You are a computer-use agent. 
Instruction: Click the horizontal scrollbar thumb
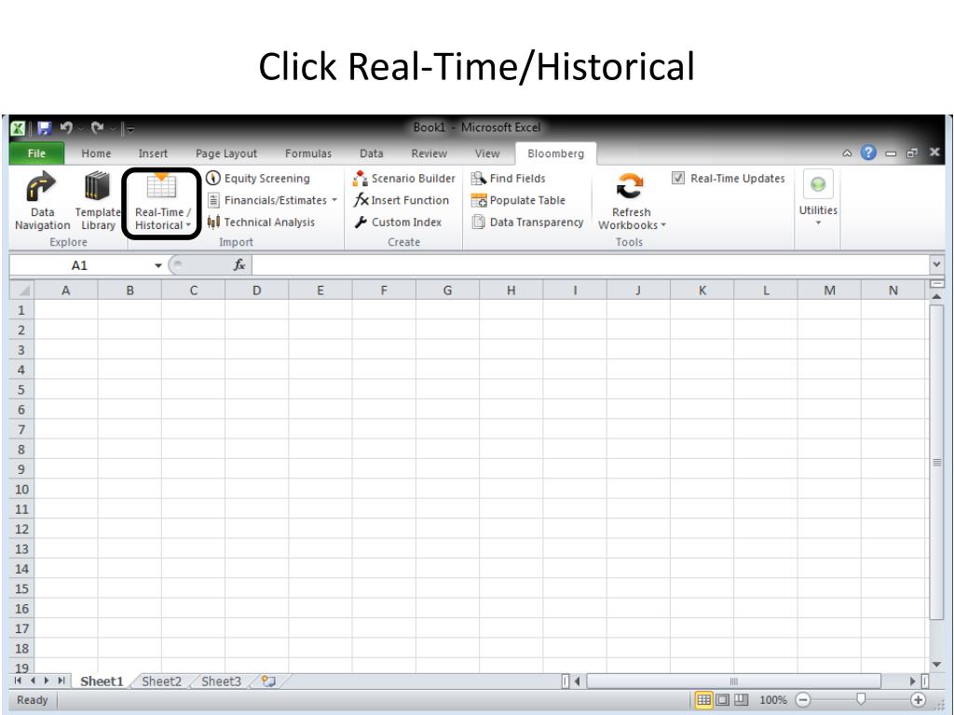(x=733, y=681)
